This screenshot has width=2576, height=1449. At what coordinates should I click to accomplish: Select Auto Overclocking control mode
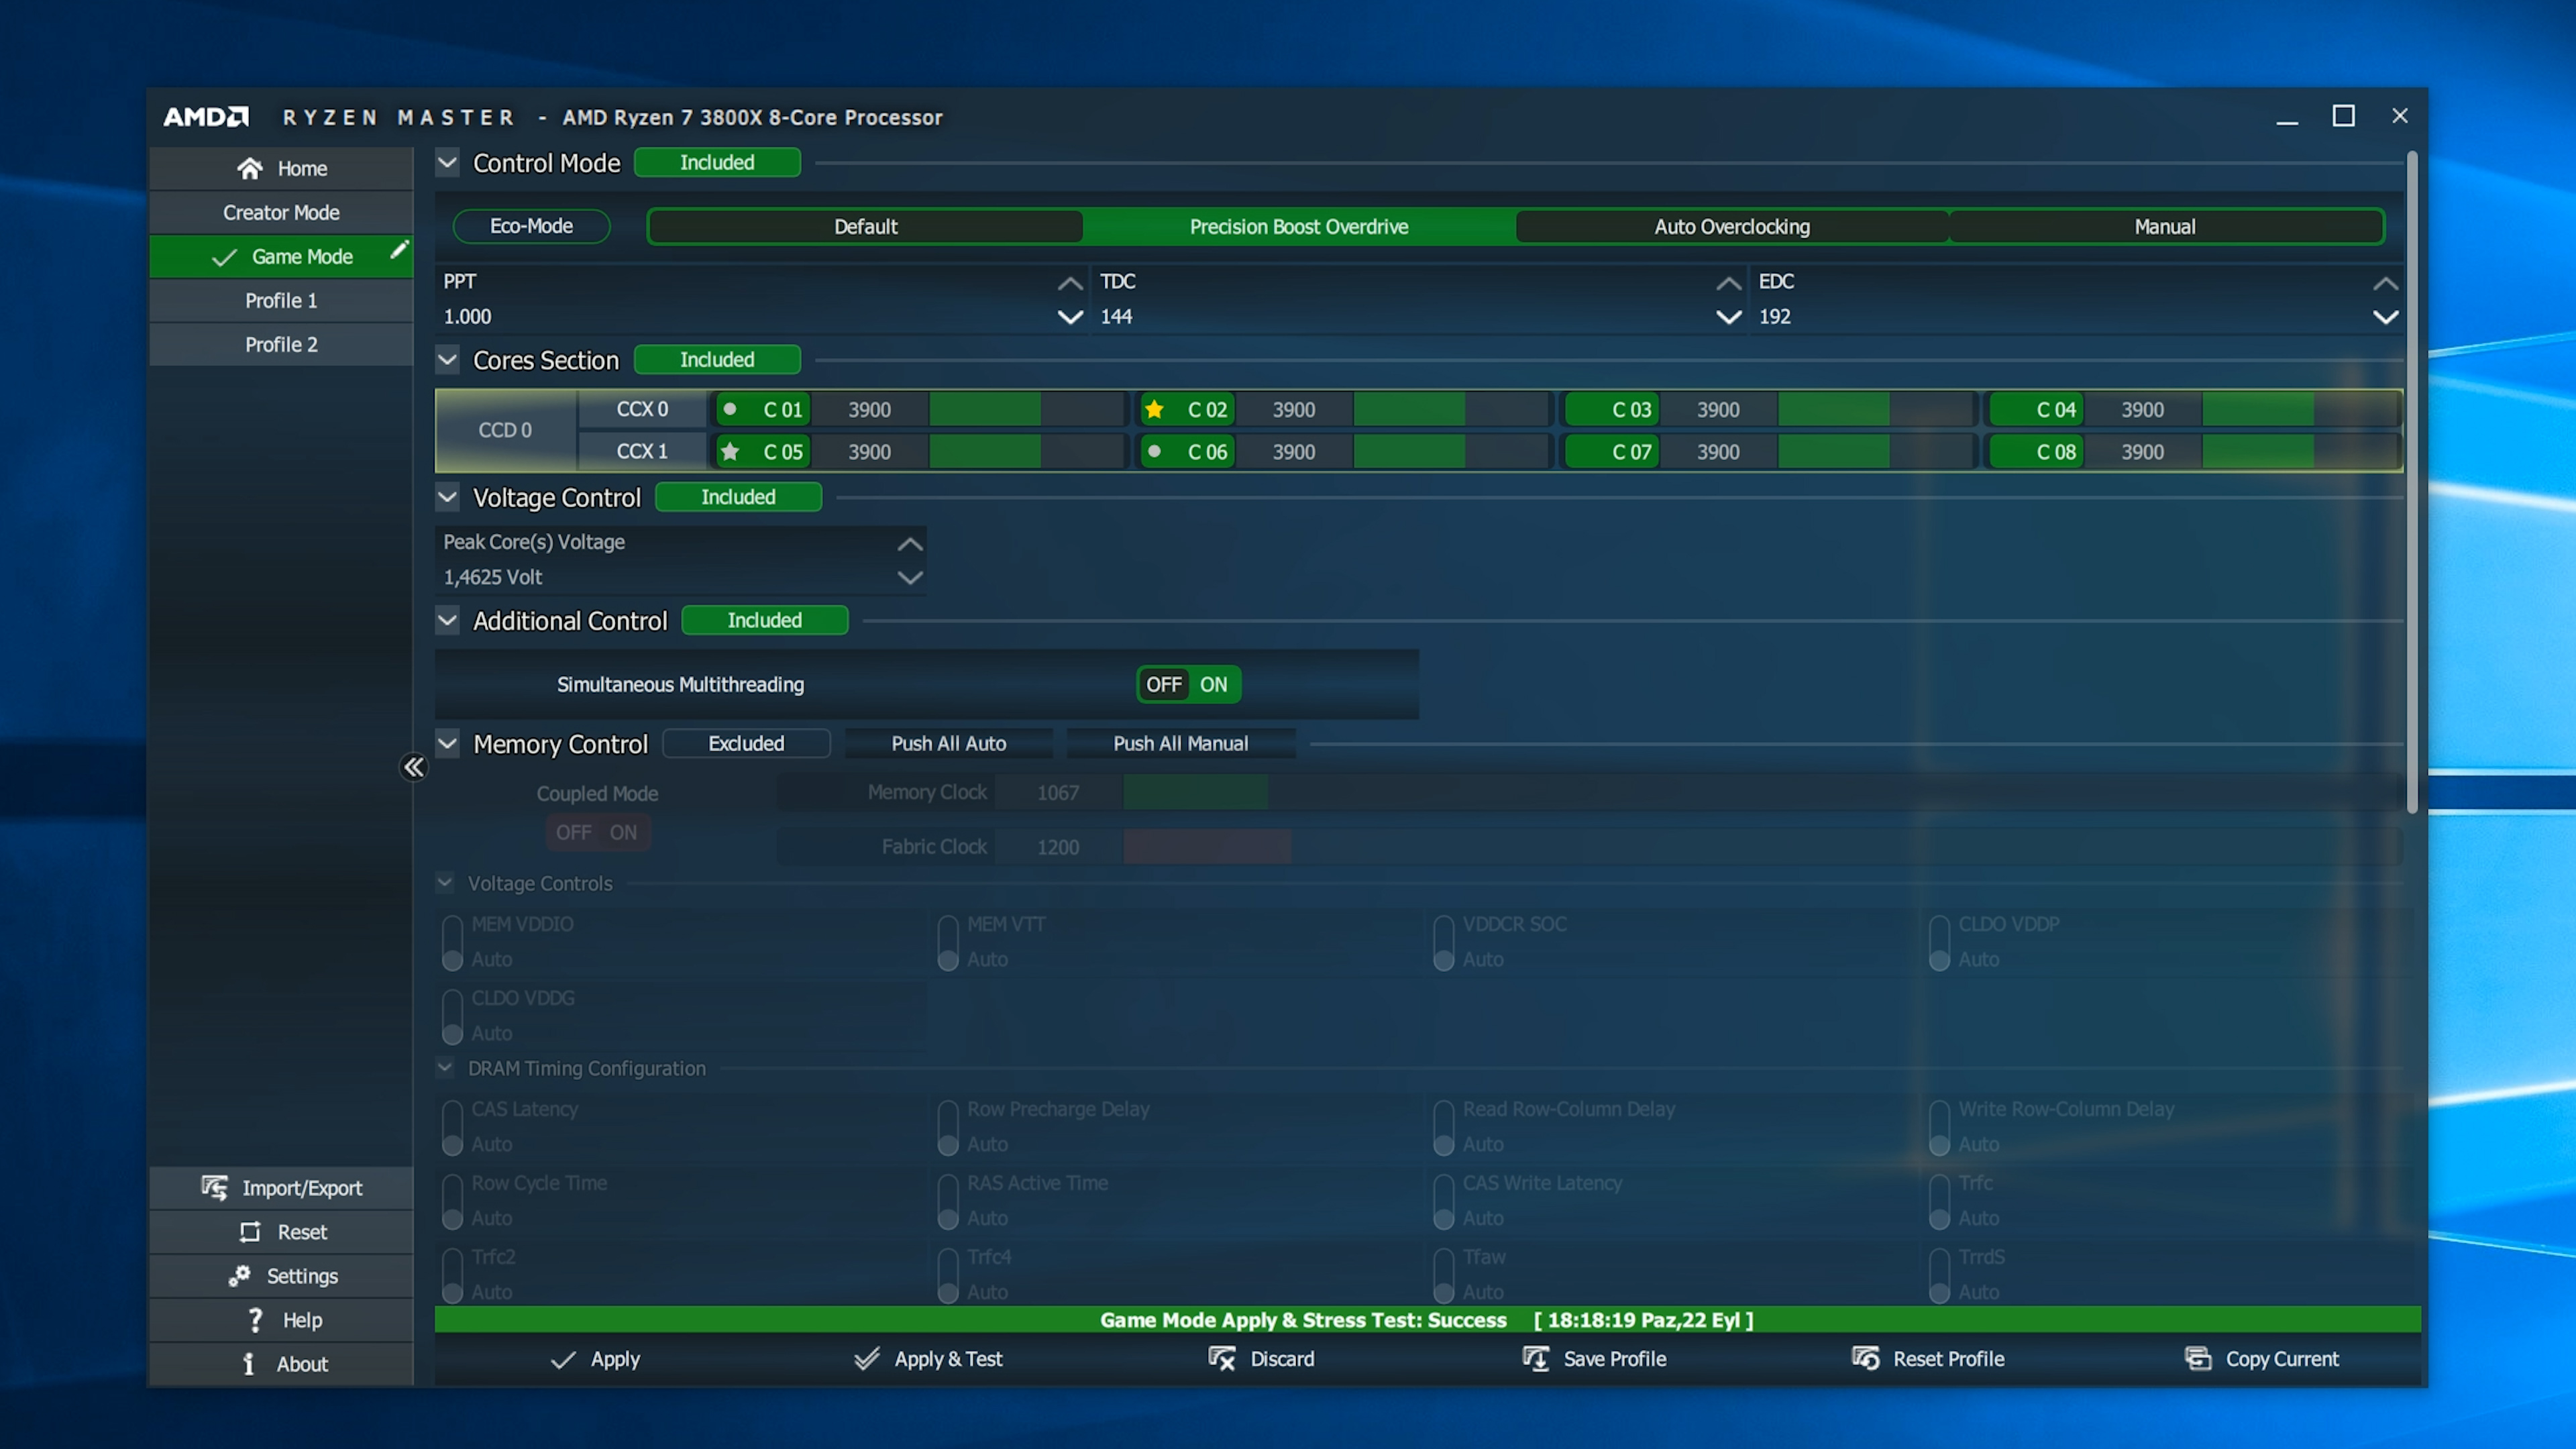[1732, 226]
